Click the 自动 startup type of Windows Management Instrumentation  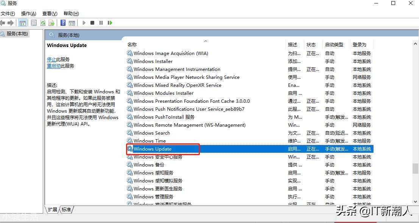point(330,69)
